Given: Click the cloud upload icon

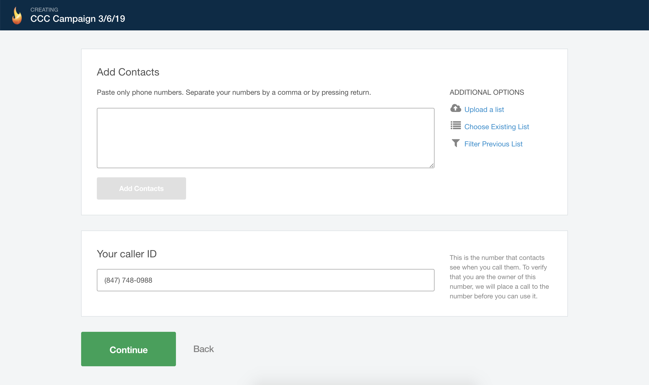Looking at the screenshot, I should coord(455,108).
